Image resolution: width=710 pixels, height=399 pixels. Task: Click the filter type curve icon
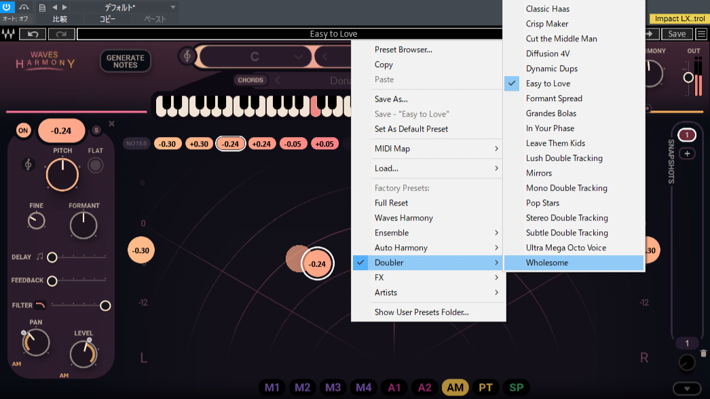[x=40, y=305]
